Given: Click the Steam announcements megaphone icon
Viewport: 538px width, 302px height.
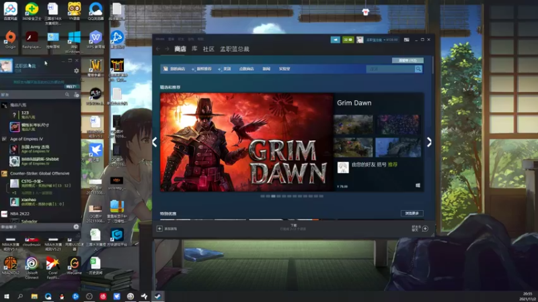Looking at the screenshot, I should (x=335, y=40).
